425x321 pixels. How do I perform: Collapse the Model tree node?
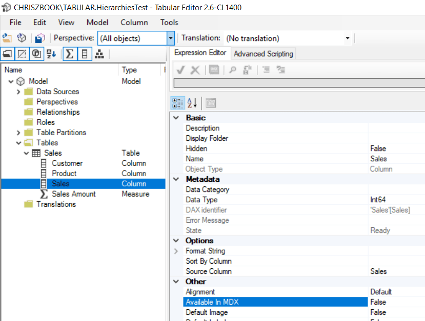[11, 81]
